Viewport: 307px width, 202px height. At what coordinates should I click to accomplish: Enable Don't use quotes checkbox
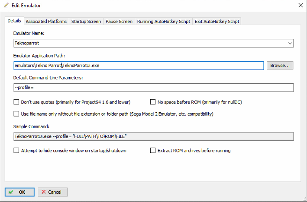tap(16, 102)
